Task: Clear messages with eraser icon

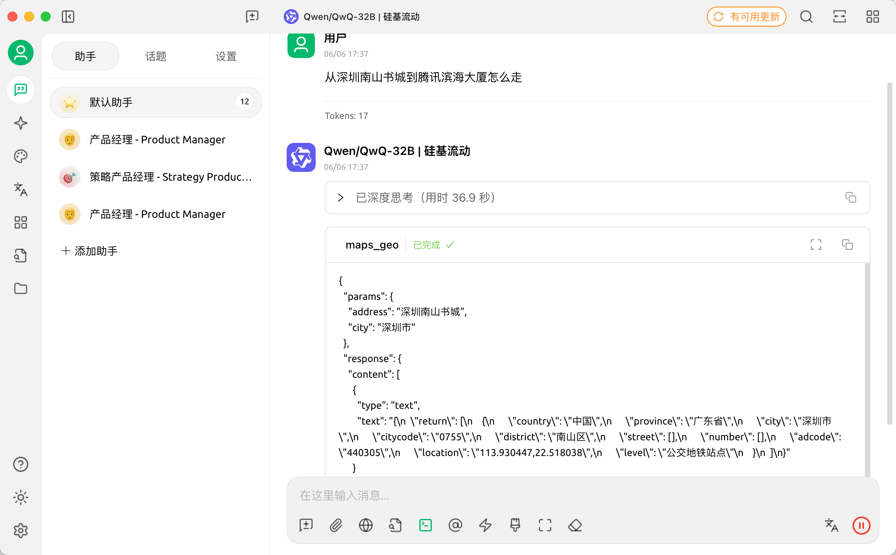Action: click(575, 525)
